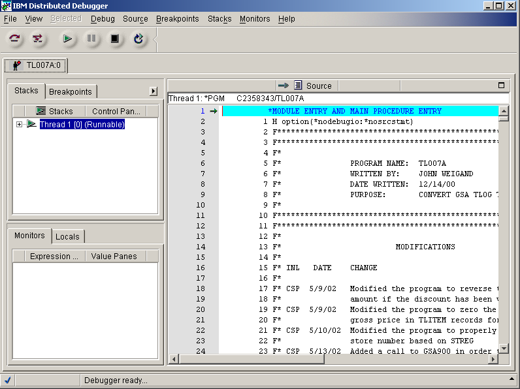This screenshot has width=520, height=389.
Task: Click the Step Over toolbar icon
Action: pyautogui.click(x=14, y=39)
